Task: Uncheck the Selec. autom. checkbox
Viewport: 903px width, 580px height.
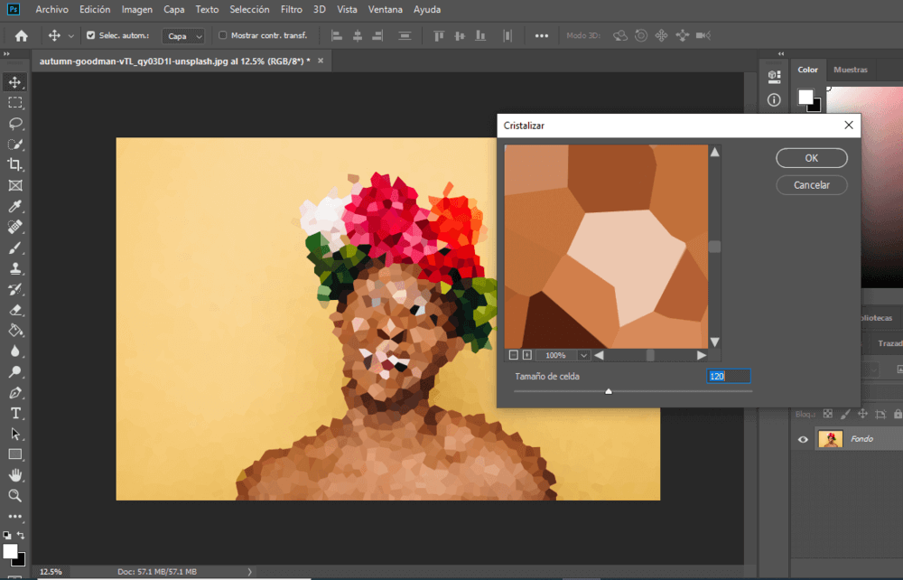Action: (90, 35)
